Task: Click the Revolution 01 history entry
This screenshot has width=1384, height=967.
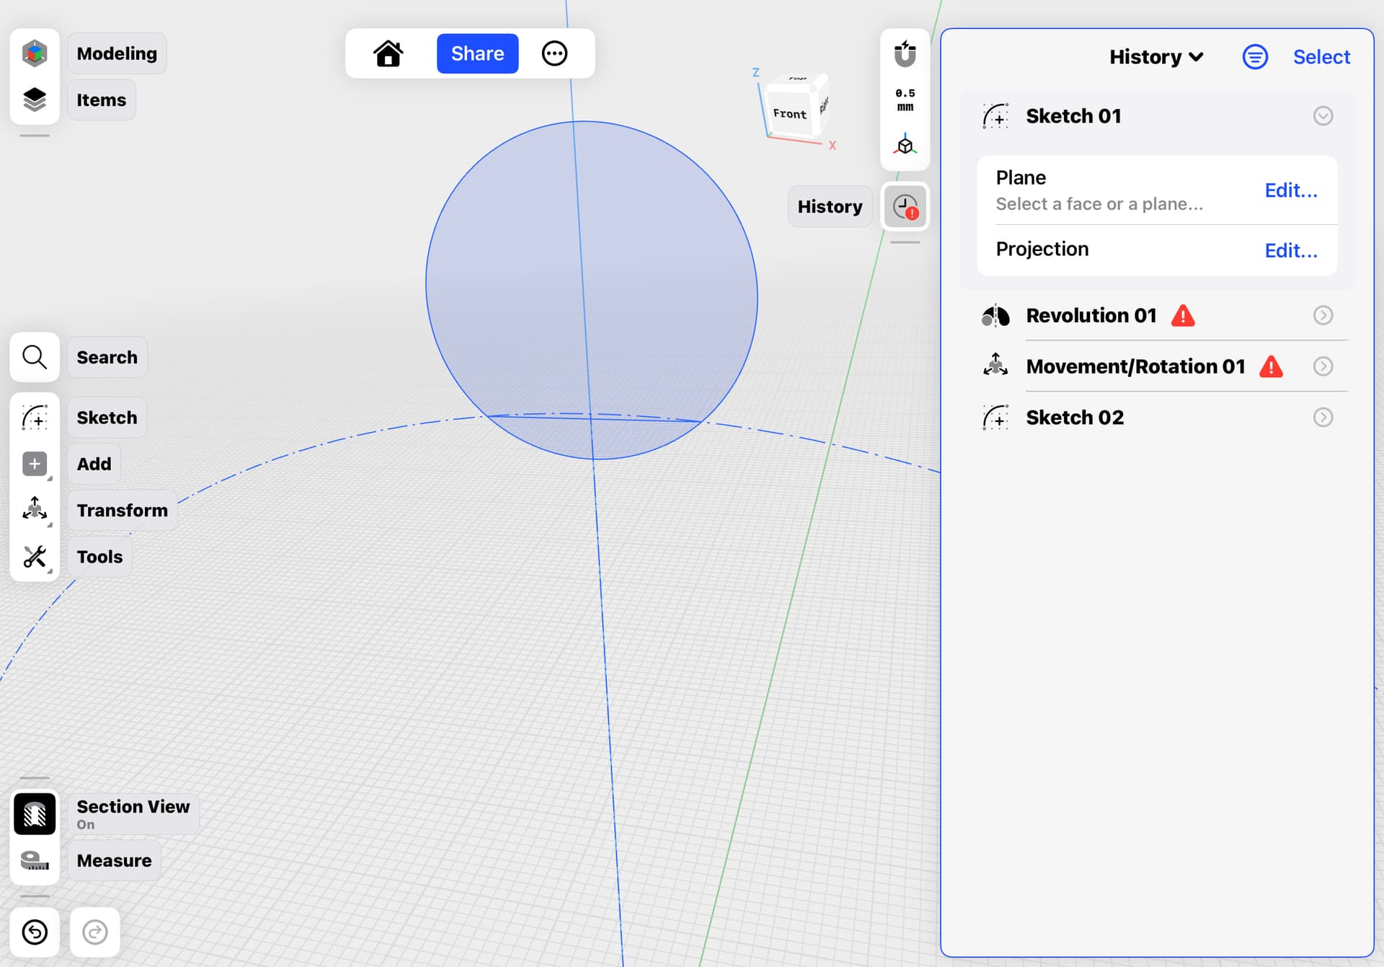Action: (x=1158, y=315)
